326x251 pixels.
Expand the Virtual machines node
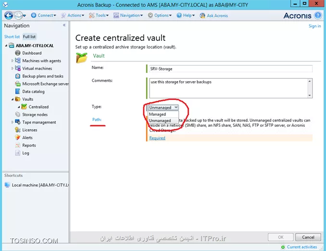13,69
